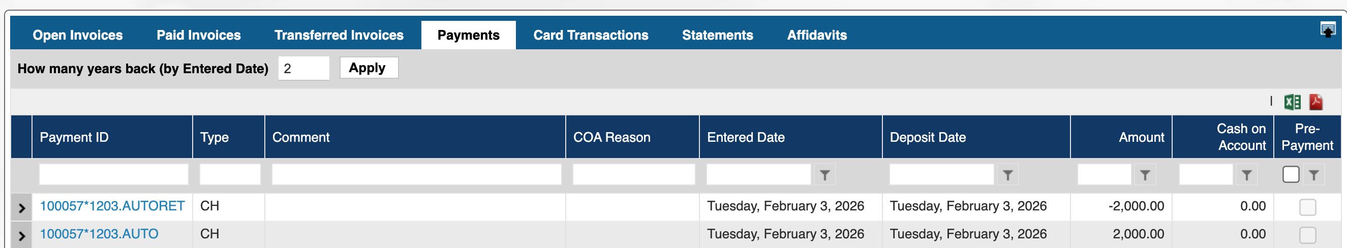Toggle Pre-Payment checkbox for 100057*1203.AUTORET row
Screen dimensions: 1347x248
coord(1307,207)
